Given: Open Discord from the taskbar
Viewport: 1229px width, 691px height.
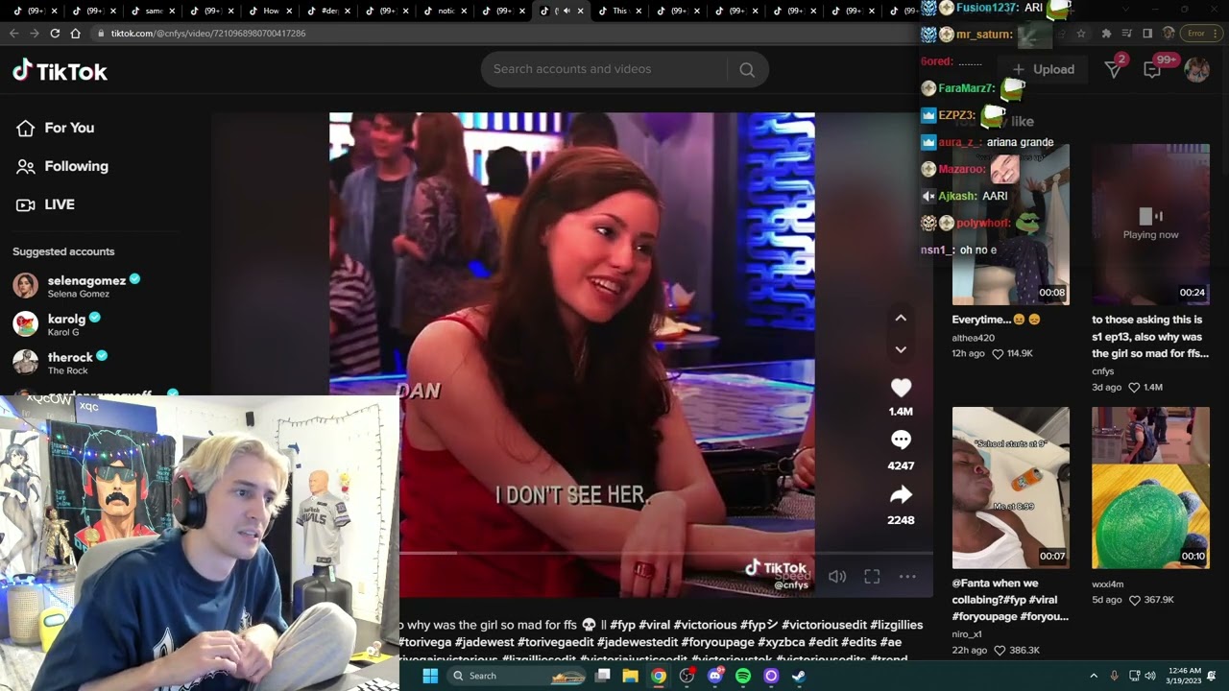Looking at the screenshot, I should 714,676.
